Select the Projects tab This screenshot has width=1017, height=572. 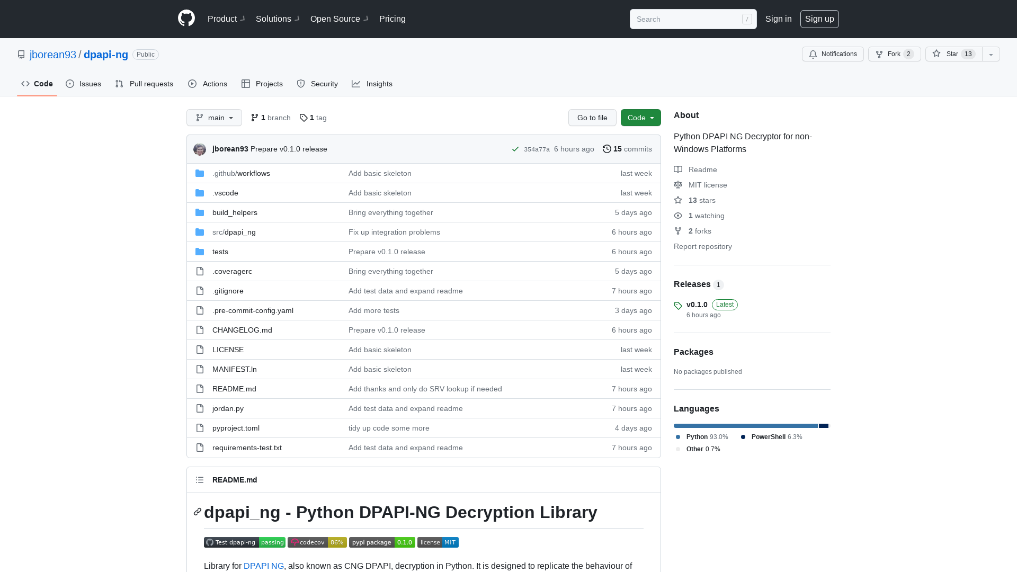coord(262,83)
